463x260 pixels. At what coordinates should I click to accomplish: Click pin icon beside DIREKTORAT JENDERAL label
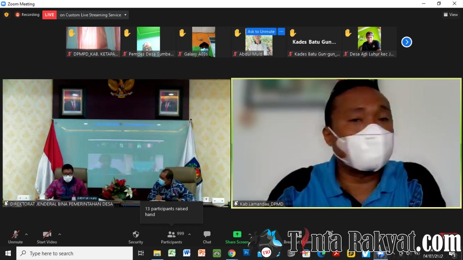(x=6, y=204)
